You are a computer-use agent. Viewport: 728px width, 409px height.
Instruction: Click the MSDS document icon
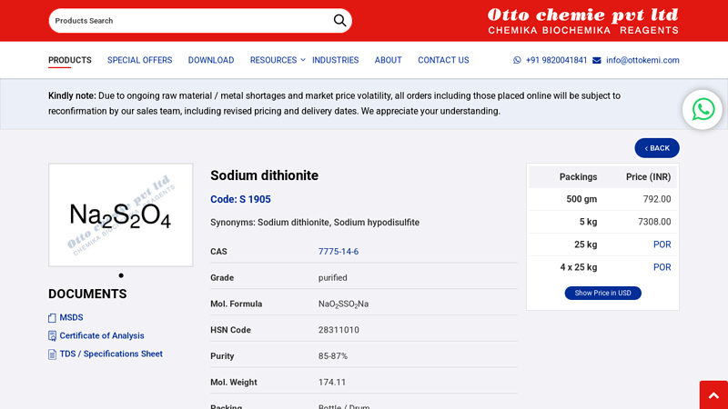(x=52, y=317)
